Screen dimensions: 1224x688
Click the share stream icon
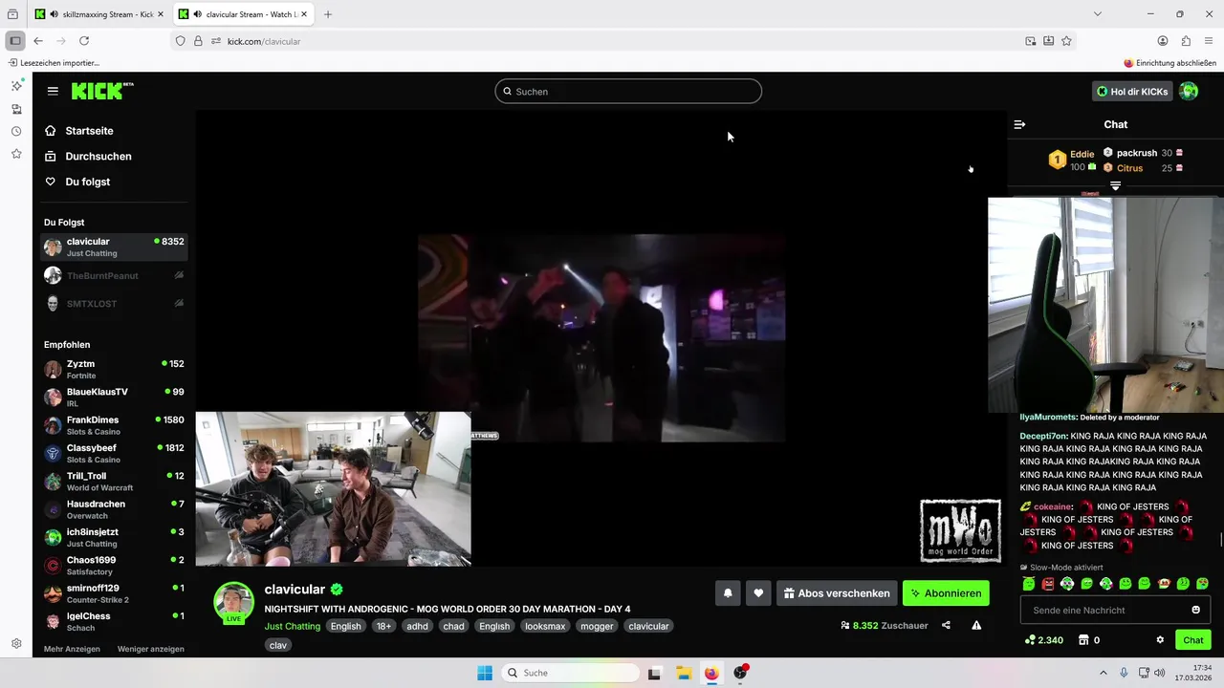tap(946, 626)
